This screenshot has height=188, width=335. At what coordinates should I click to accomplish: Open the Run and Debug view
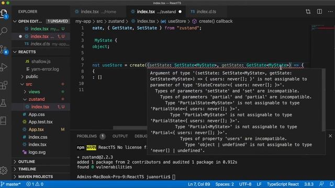(4, 67)
